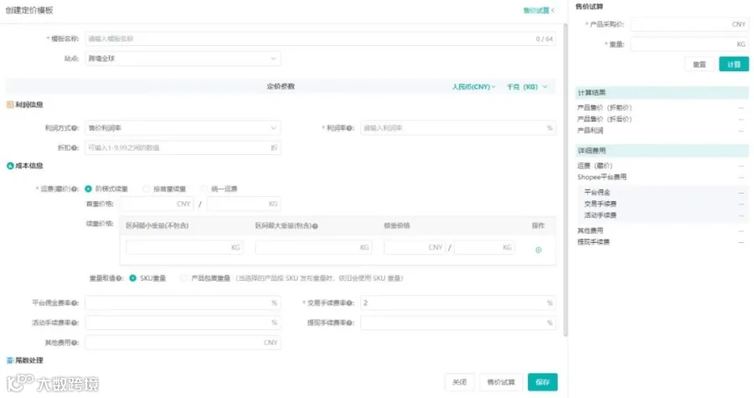Add a weight range row with plus icon
This screenshot has width=754, height=398.
(539, 250)
